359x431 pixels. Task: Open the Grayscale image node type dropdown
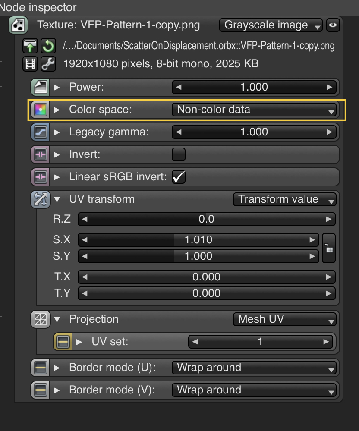coord(271,25)
